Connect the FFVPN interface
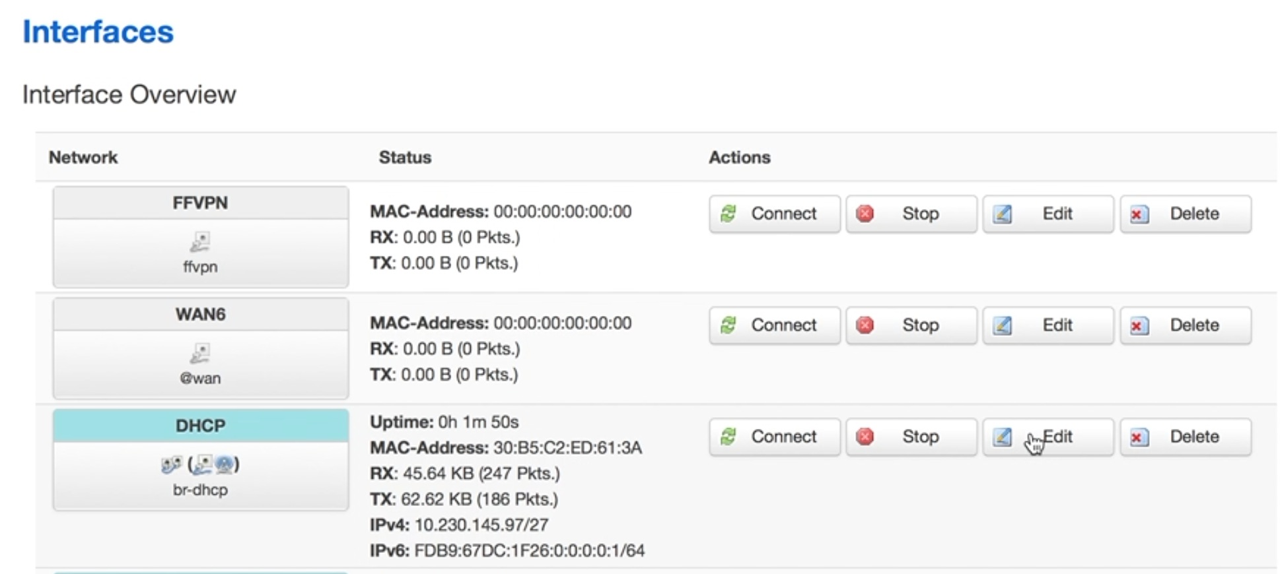This screenshot has height=574, width=1280. click(774, 214)
